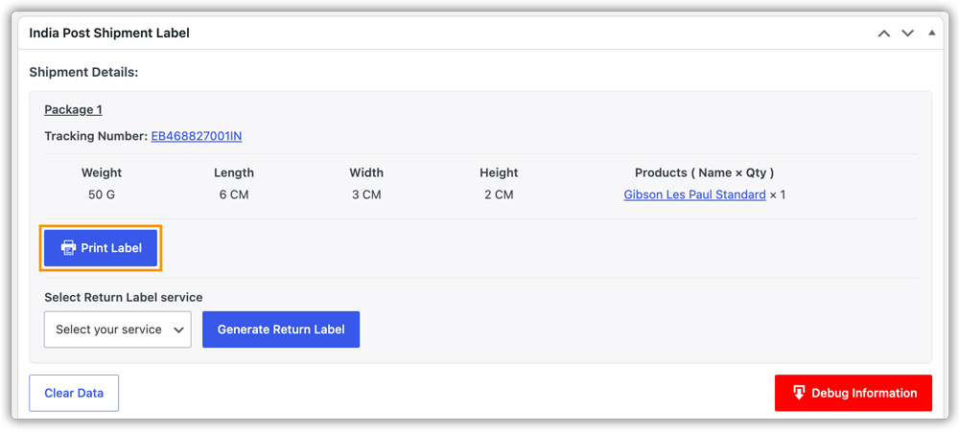Click the Weight column header
959x432 pixels.
[102, 173]
